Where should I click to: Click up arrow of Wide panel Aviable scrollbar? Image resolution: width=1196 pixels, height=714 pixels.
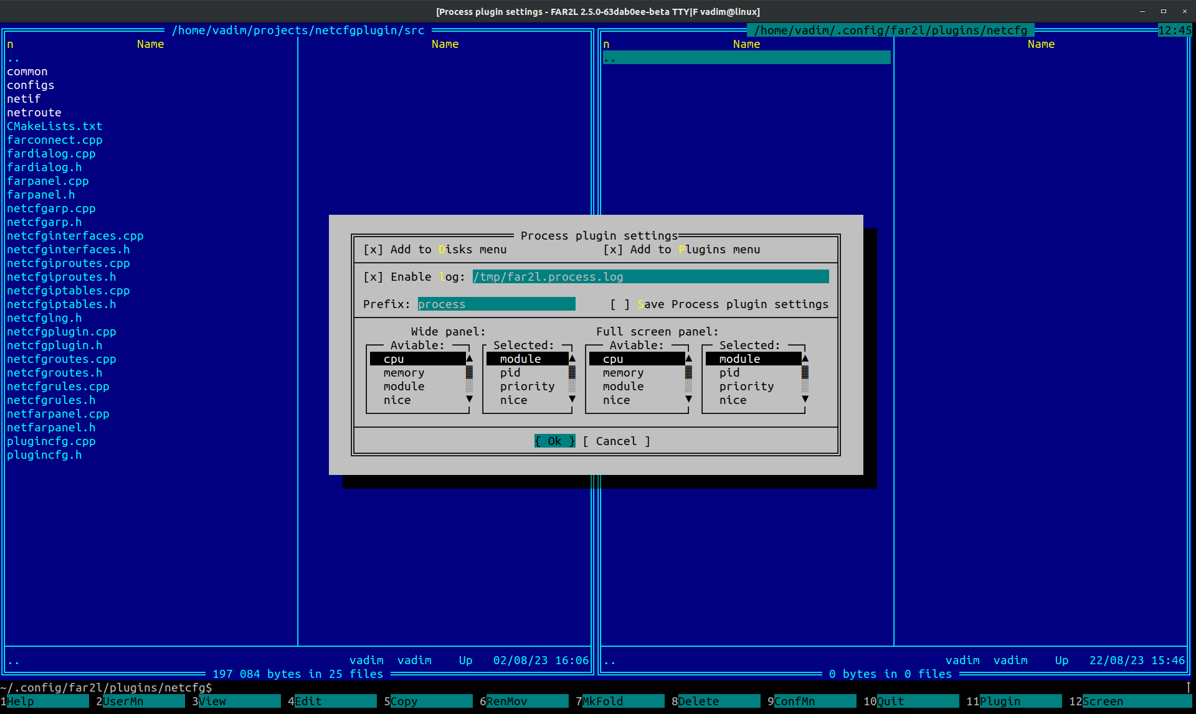click(x=469, y=359)
